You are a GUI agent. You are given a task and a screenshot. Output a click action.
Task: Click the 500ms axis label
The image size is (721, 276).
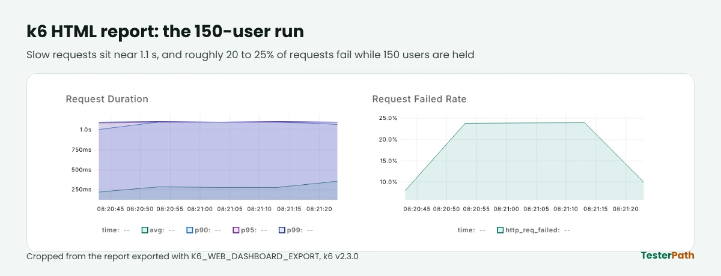pyautogui.click(x=82, y=170)
